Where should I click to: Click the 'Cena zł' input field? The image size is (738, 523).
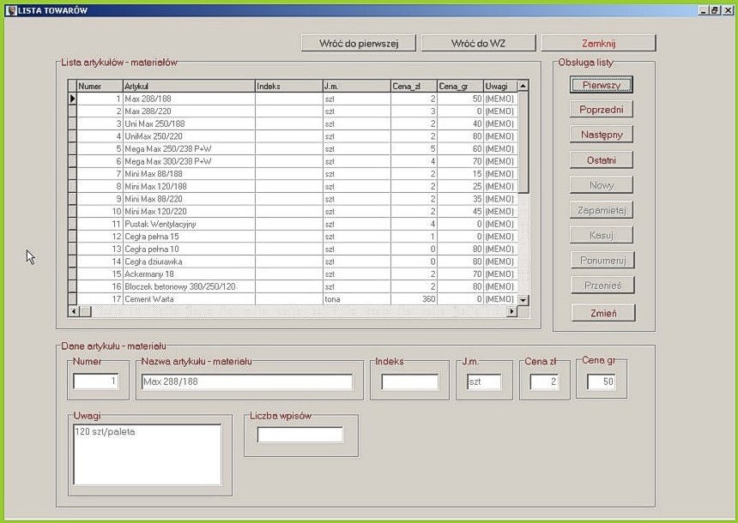(545, 382)
